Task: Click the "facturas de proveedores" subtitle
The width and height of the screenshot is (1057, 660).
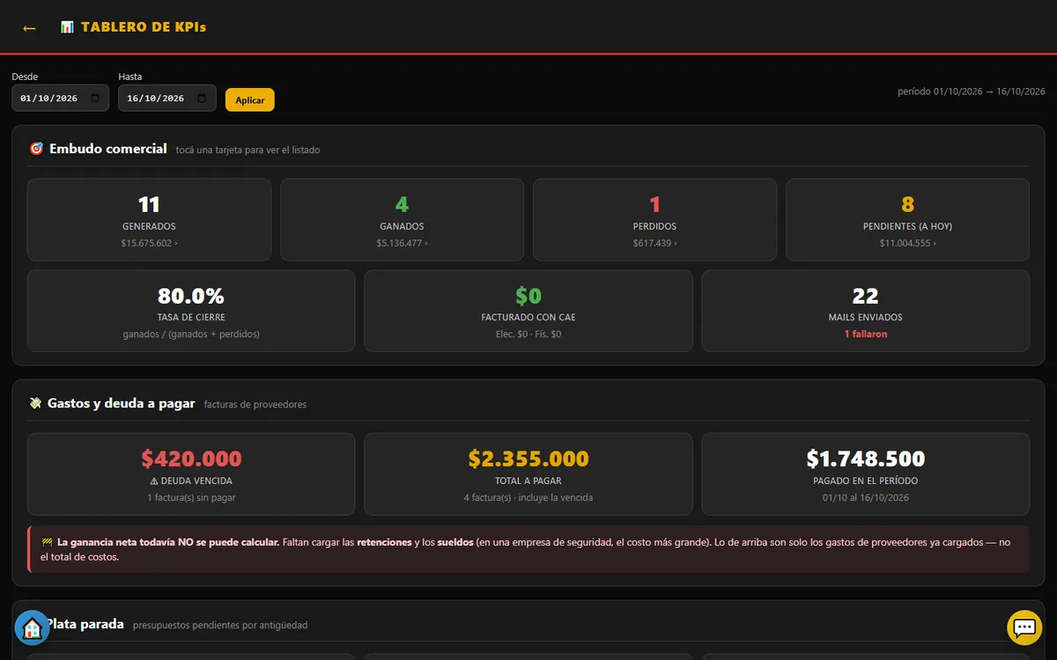Action: click(x=255, y=405)
